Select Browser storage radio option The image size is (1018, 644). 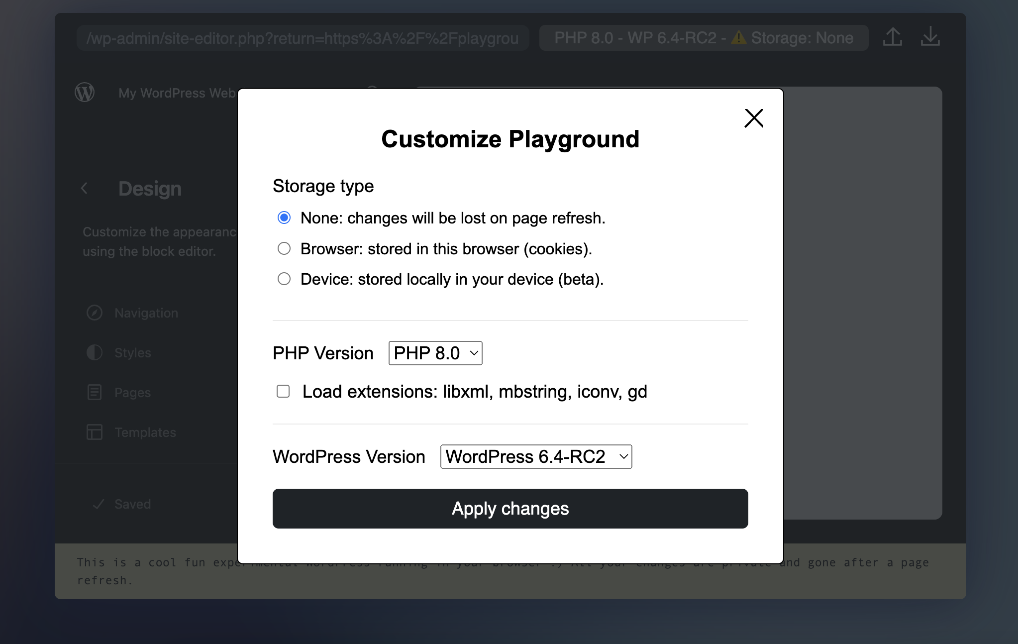(x=284, y=248)
